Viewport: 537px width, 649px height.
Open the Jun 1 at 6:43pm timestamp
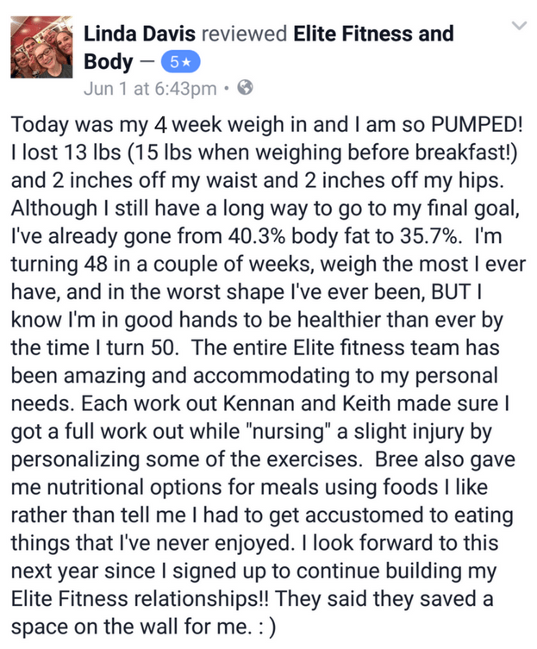[x=150, y=88]
